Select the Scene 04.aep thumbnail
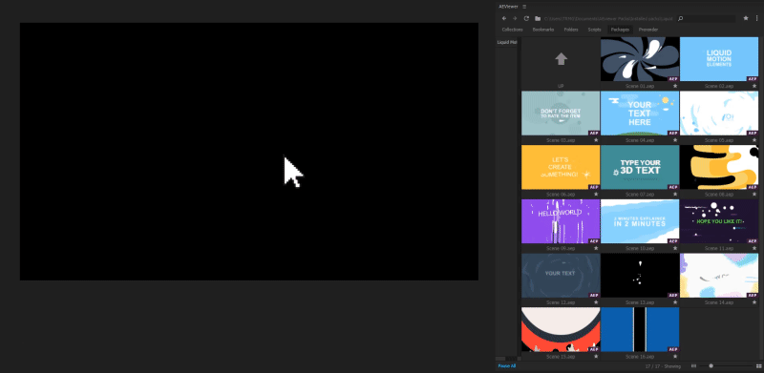 640,114
